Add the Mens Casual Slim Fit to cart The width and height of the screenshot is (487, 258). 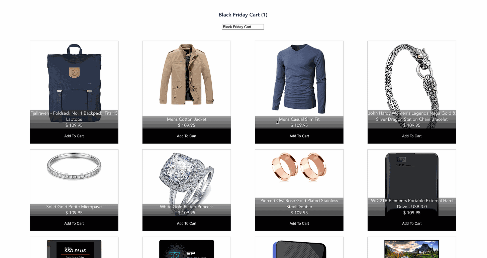point(299,136)
